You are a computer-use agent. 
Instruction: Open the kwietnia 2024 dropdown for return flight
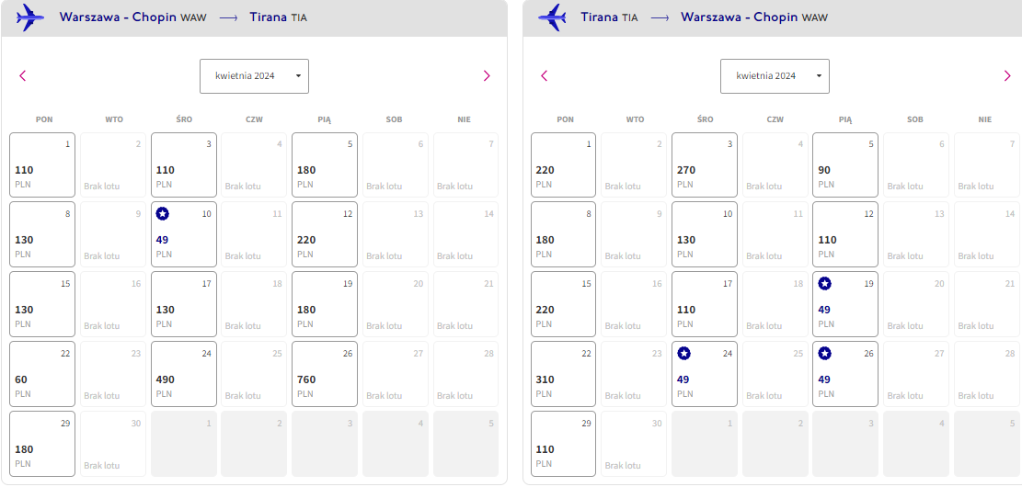coord(775,76)
